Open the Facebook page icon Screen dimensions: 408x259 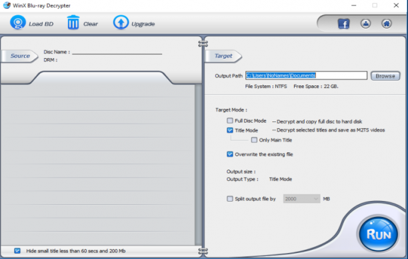(343, 24)
